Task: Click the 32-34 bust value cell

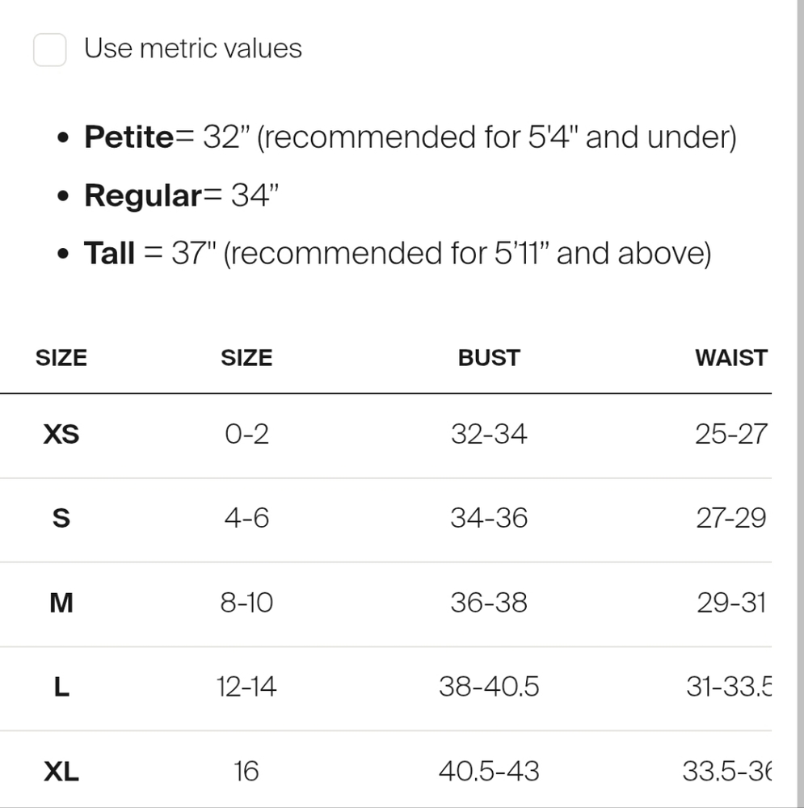Action: (x=489, y=434)
